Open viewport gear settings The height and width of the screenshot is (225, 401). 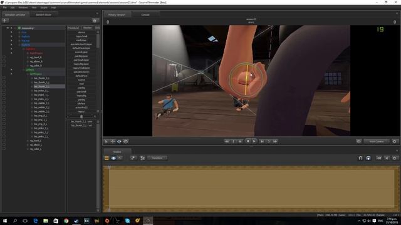[394, 141]
